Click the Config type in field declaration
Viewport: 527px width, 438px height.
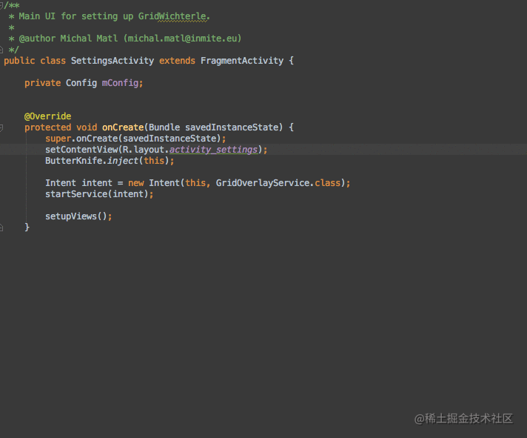click(81, 83)
